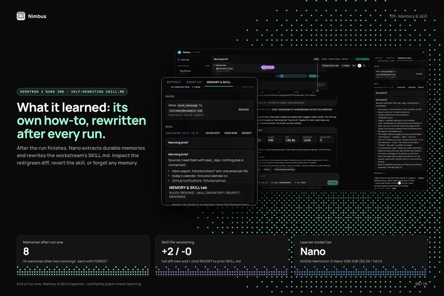Click the Watch… suggestion chip
The width and height of the screenshot is (444, 296).
268,169
